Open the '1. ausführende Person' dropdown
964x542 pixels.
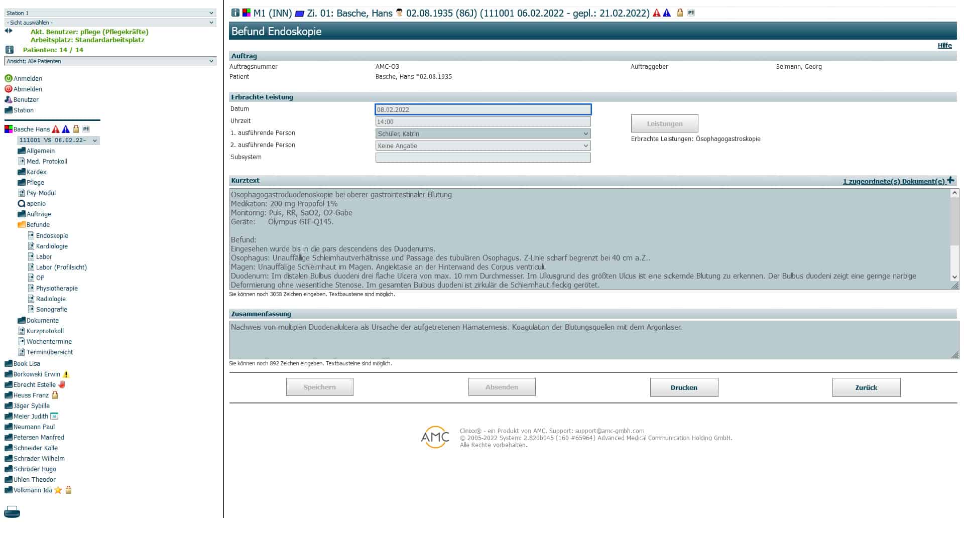483,133
